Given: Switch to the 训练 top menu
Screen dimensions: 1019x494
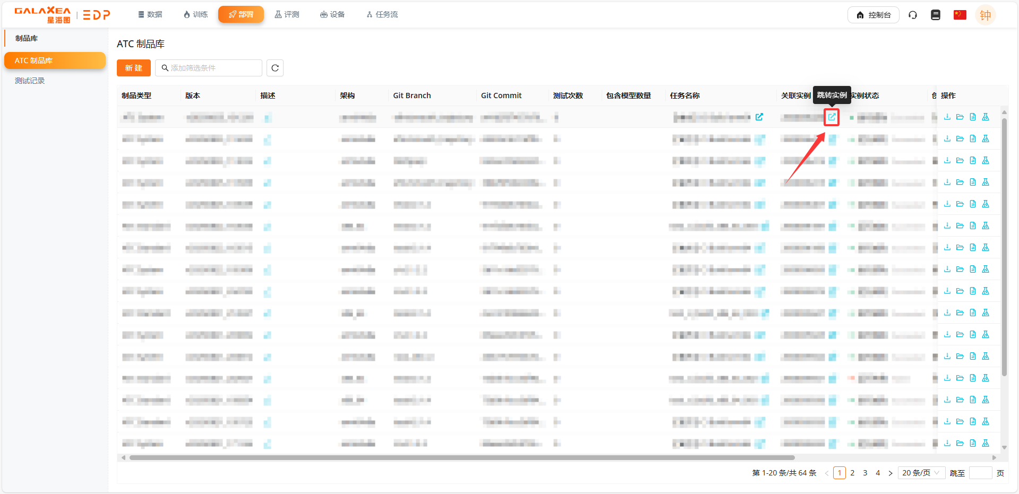Looking at the screenshot, I should click(x=195, y=14).
